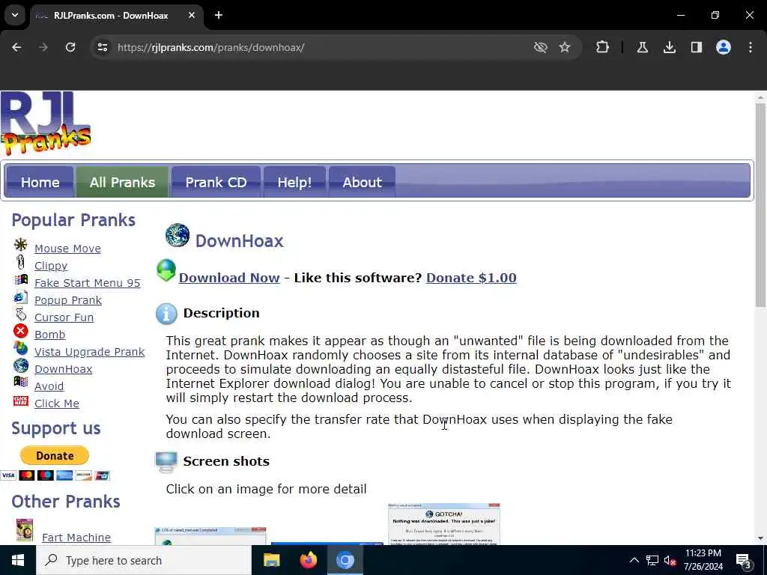Open the Avoid link
Screen dimensions: 767x575
pyautogui.click(x=49, y=386)
